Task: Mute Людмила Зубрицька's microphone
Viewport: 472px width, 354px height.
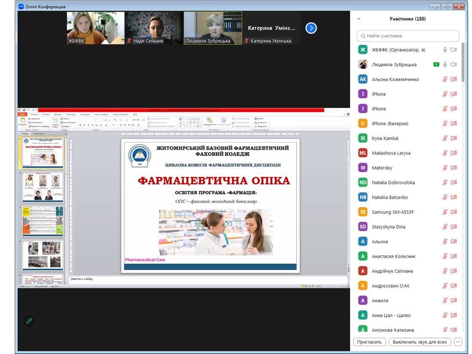Action: click(x=445, y=64)
